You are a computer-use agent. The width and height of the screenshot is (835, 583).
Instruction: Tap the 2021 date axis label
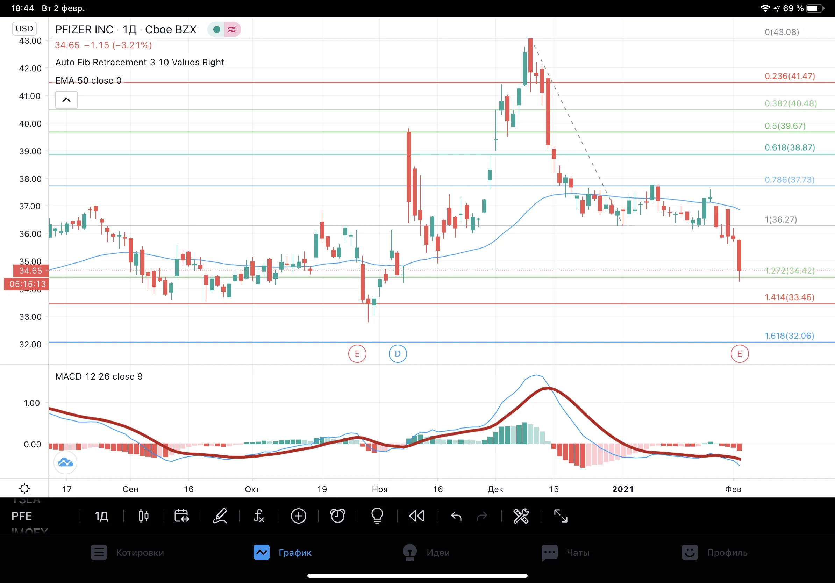[x=623, y=489]
